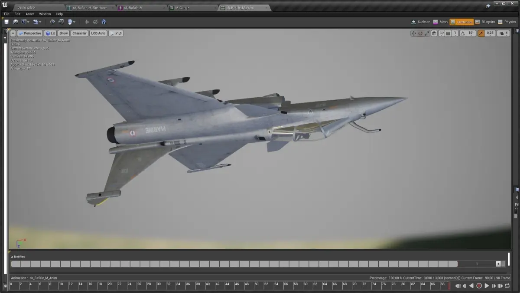The width and height of the screenshot is (520, 293).
Task: Open the preview mesh dropdown icon
Action: (x=26, y=22)
